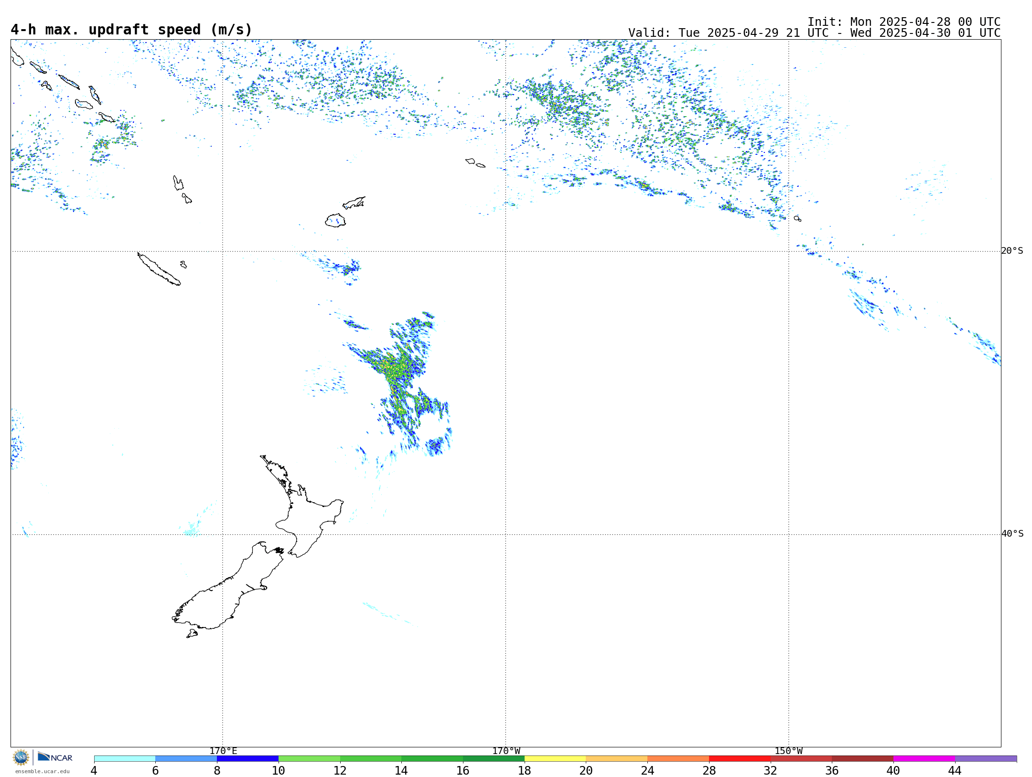Viewport: 1032px width, 777px height.
Task: Click the NCAR logo
Action: [x=55, y=757]
